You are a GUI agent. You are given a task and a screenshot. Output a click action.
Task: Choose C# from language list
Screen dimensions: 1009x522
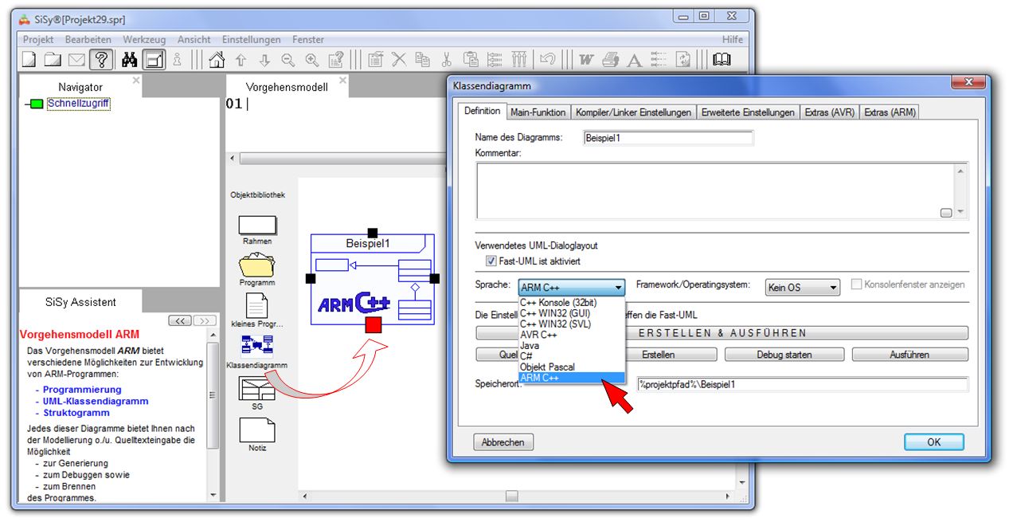(571, 356)
